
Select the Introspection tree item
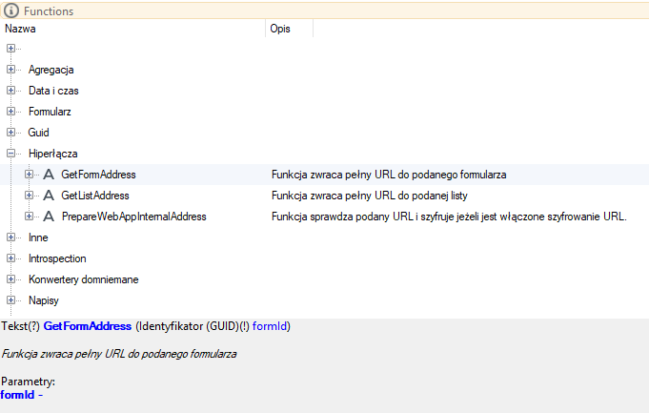[x=57, y=258]
